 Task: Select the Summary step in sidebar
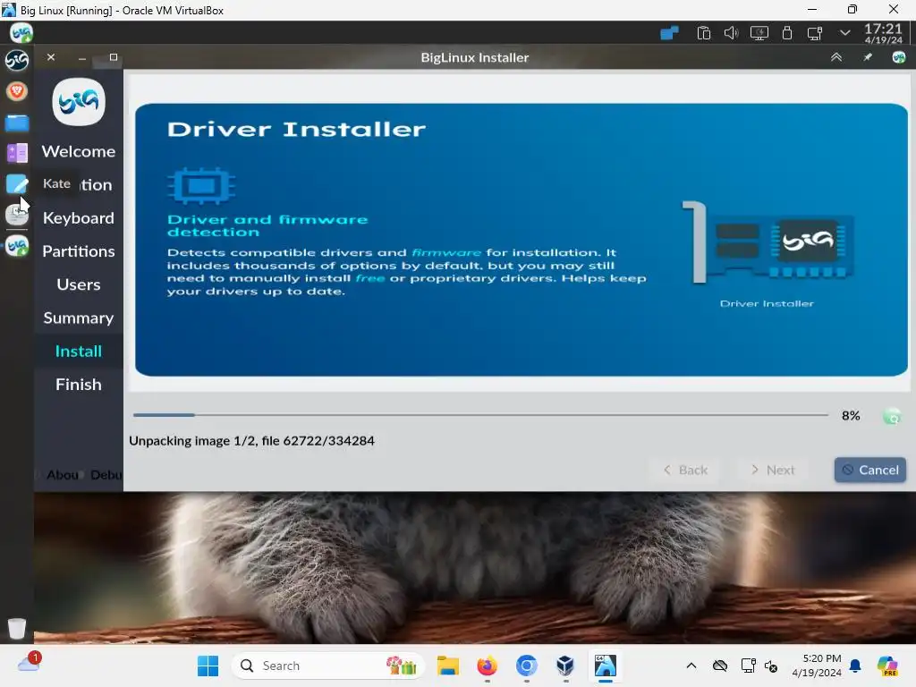tap(79, 318)
